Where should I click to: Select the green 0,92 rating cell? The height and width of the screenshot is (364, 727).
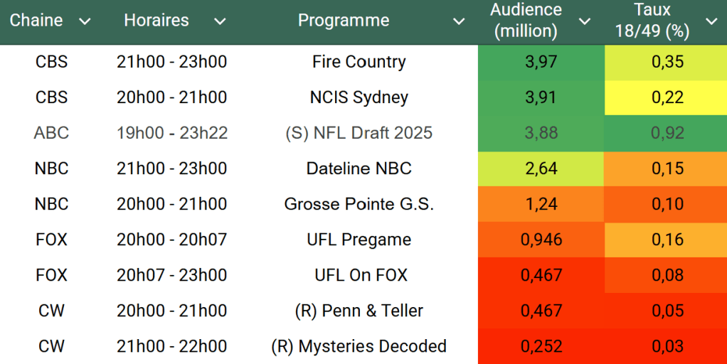pyautogui.click(x=667, y=133)
